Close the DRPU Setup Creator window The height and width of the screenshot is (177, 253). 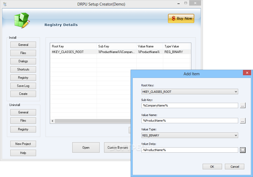[195, 3]
